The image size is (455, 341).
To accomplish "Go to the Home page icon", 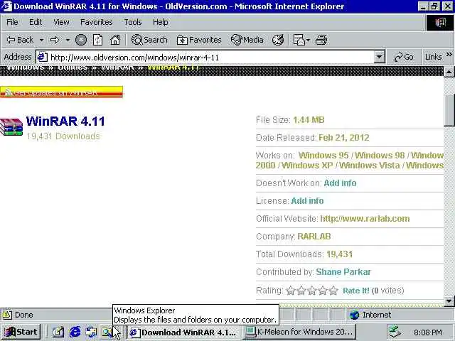I will [115, 40].
